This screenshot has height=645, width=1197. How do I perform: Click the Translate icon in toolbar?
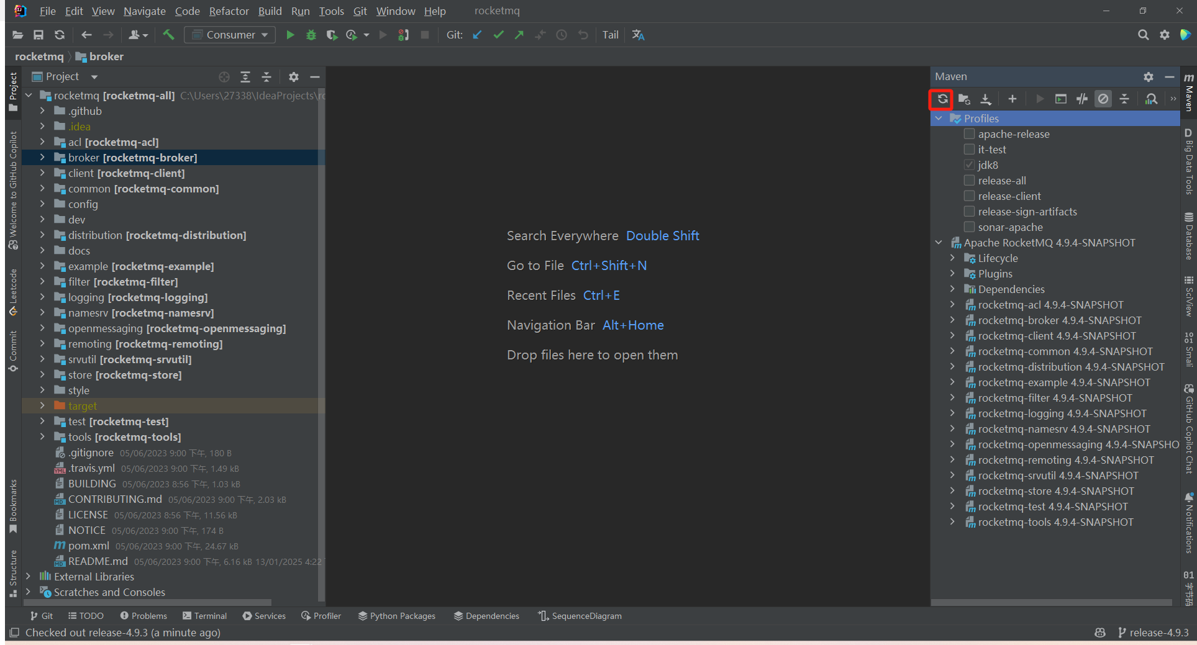tap(638, 35)
